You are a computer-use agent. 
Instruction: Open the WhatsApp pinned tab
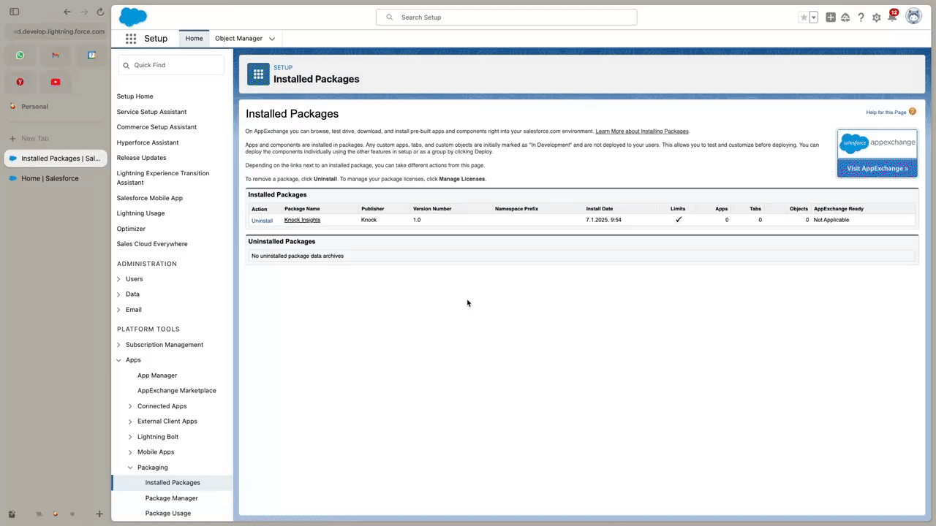(x=20, y=55)
